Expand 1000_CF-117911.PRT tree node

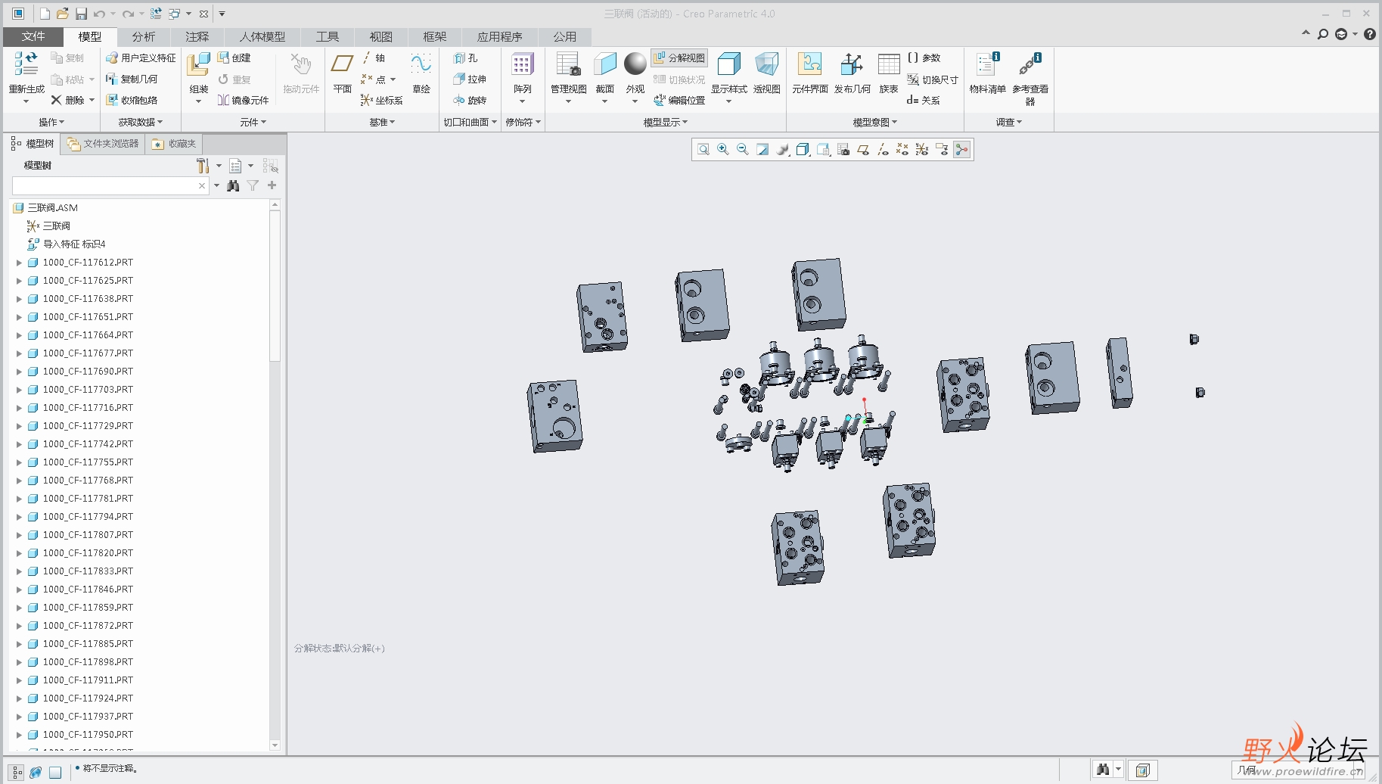coord(19,680)
